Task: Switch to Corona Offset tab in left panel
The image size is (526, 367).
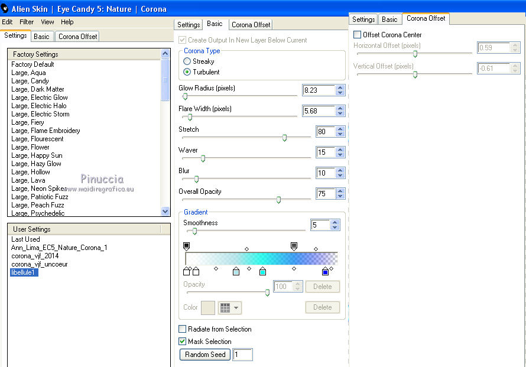Action: [78, 36]
